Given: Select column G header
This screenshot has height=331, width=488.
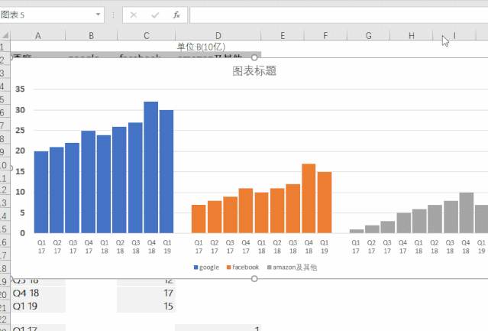Looking at the screenshot, I should tap(369, 35).
